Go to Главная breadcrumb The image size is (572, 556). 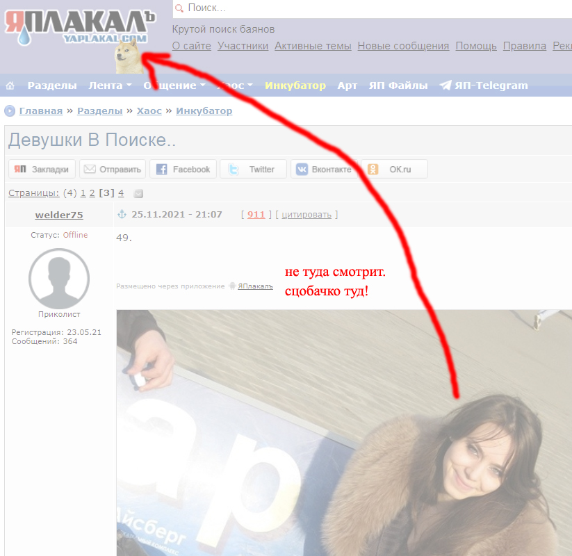click(41, 111)
